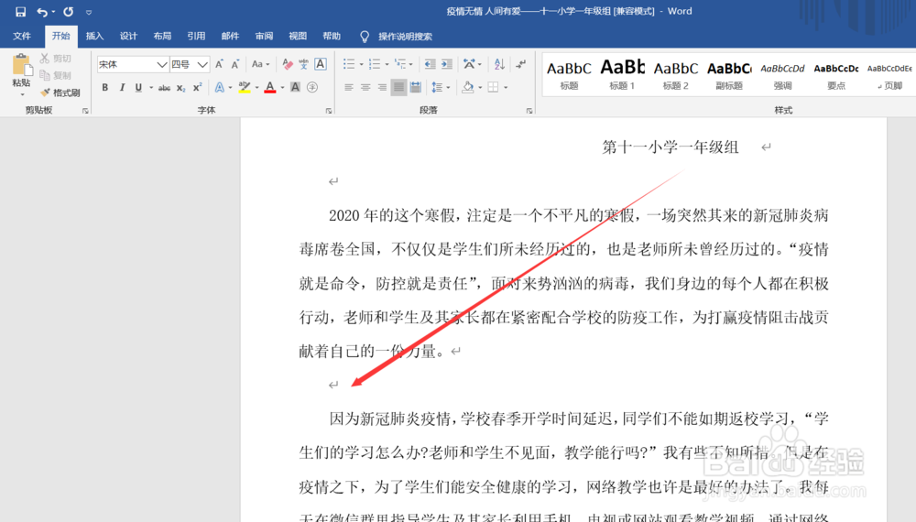Switch to the 审阅 tab
The height and width of the screenshot is (522, 916).
(264, 37)
